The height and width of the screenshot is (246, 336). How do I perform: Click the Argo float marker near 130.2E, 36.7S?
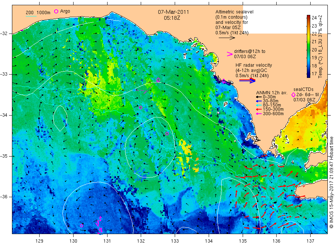pos(81,225)
